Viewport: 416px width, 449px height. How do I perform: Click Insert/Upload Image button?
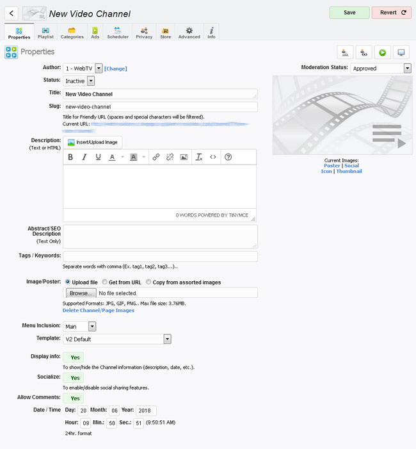click(x=93, y=142)
